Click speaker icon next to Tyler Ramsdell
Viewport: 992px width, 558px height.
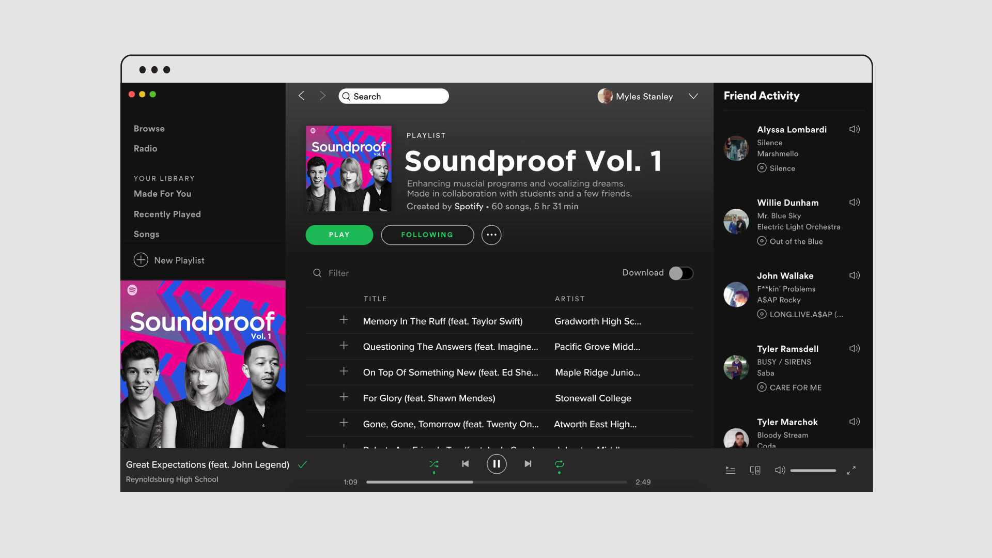(x=855, y=348)
